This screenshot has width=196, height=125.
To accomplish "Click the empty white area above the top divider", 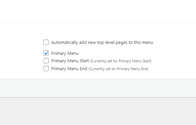I will [x=98, y=11].
